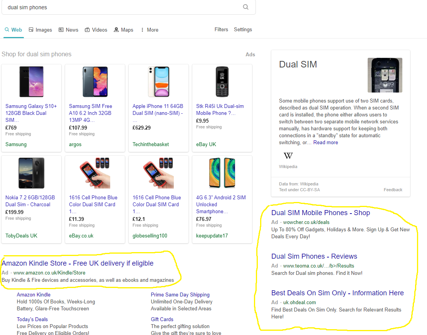Click the Ads label above shopping results
Screen dimensions: 427x335
[x=250, y=54]
